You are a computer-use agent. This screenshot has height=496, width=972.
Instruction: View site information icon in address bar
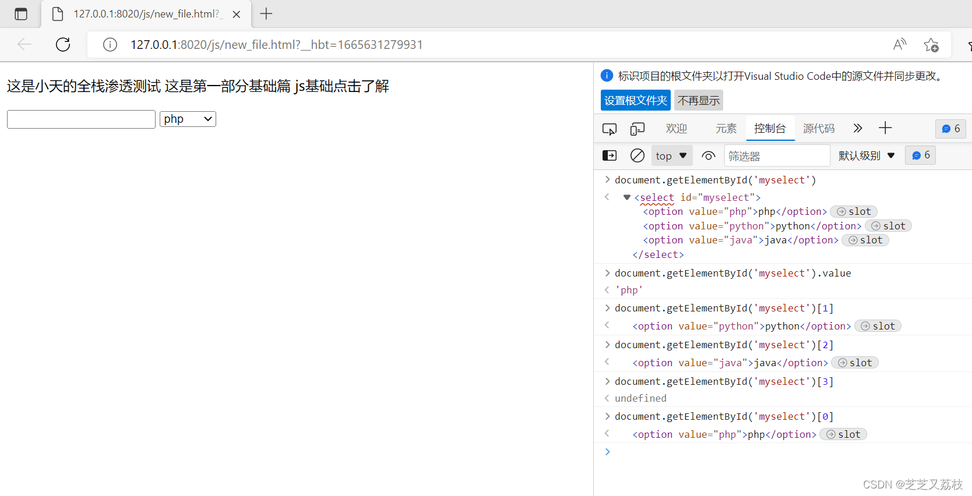tap(110, 45)
